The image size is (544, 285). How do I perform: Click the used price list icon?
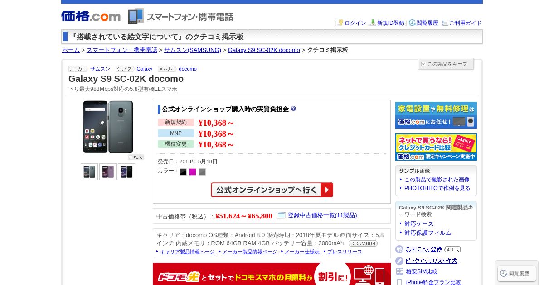281,215
